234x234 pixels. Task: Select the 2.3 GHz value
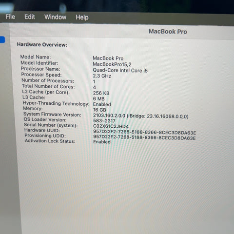point(102,76)
